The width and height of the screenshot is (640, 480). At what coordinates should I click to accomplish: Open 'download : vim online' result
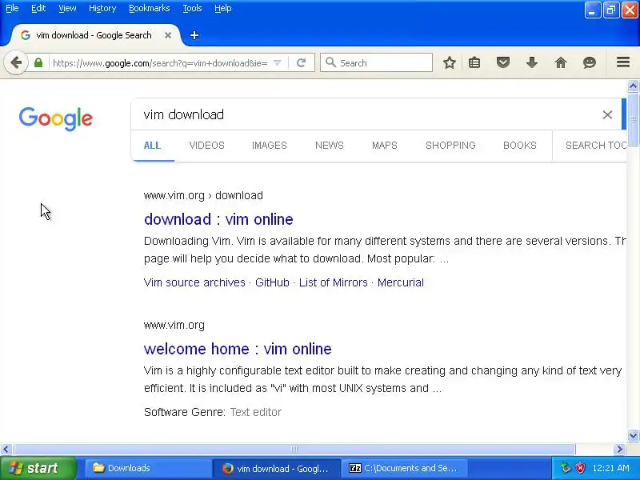[x=218, y=219]
